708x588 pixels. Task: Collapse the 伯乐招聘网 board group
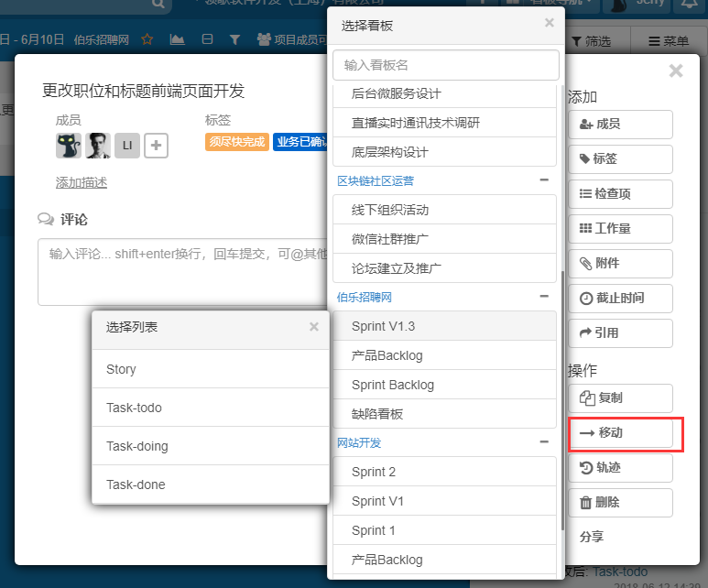pos(544,297)
